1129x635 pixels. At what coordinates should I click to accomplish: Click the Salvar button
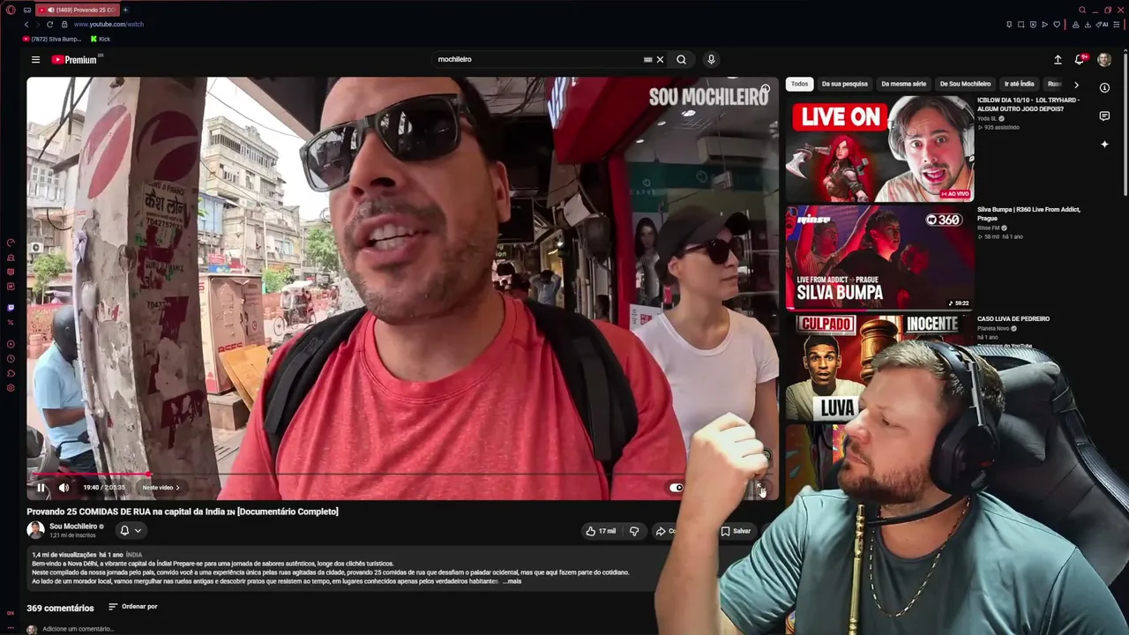click(x=736, y=531)
